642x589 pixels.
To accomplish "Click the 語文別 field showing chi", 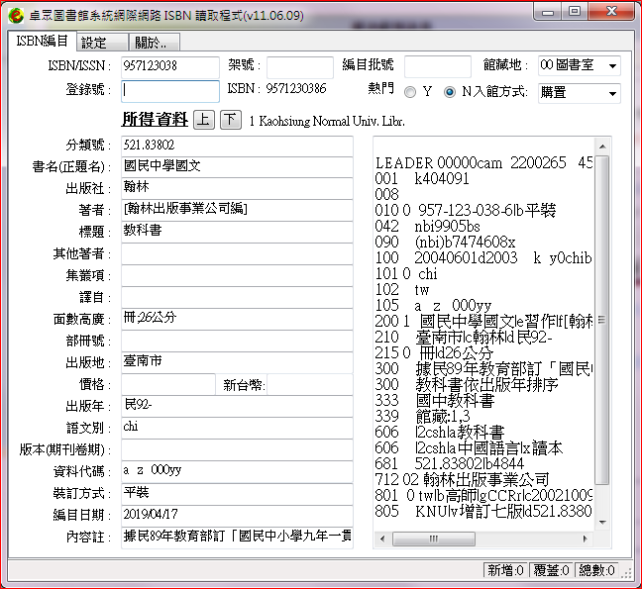I will pos(237,429).
